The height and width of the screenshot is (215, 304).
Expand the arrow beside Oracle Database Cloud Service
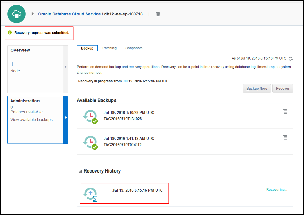[x=33, y=14]
